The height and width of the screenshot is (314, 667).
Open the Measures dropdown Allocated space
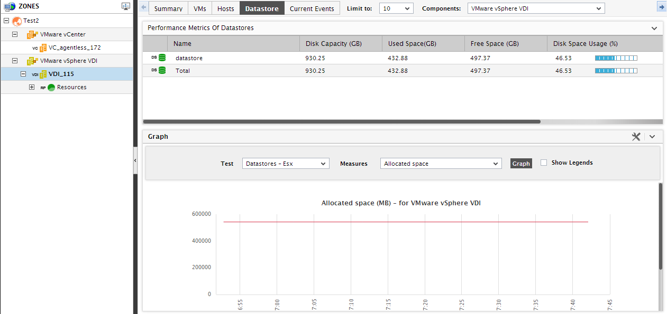click(441, 164)
